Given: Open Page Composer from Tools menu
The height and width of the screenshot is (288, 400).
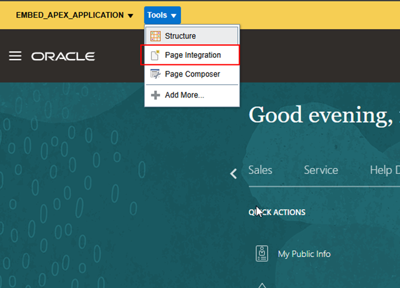Looking at the screenshot, I should click(x=192, y=74).
